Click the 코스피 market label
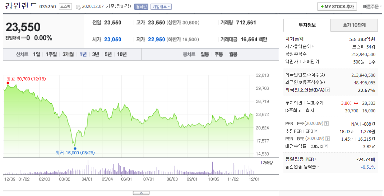 pos(65,6)
